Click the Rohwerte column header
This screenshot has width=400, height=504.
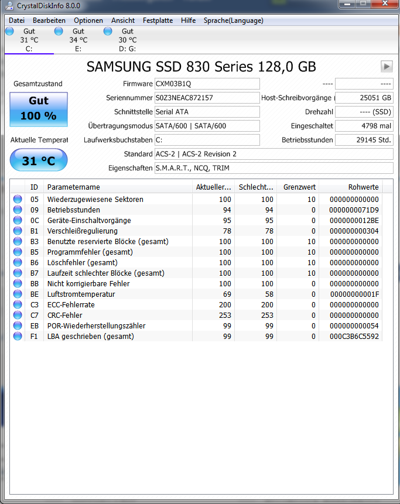click(351, 187)
